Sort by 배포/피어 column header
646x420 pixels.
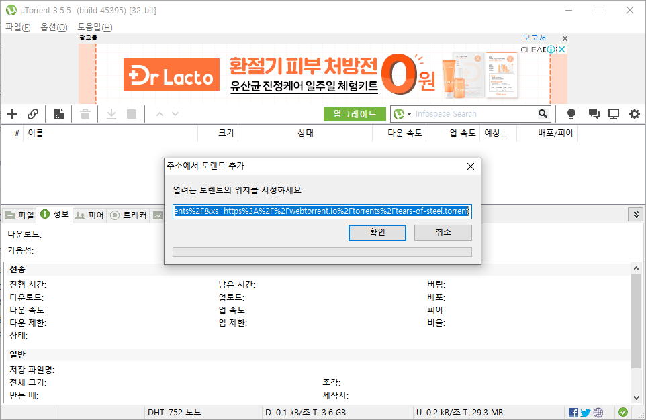coord(547,134)
